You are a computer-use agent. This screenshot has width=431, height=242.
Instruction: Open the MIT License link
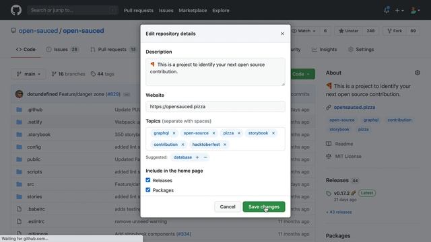(x=348, y=156)
